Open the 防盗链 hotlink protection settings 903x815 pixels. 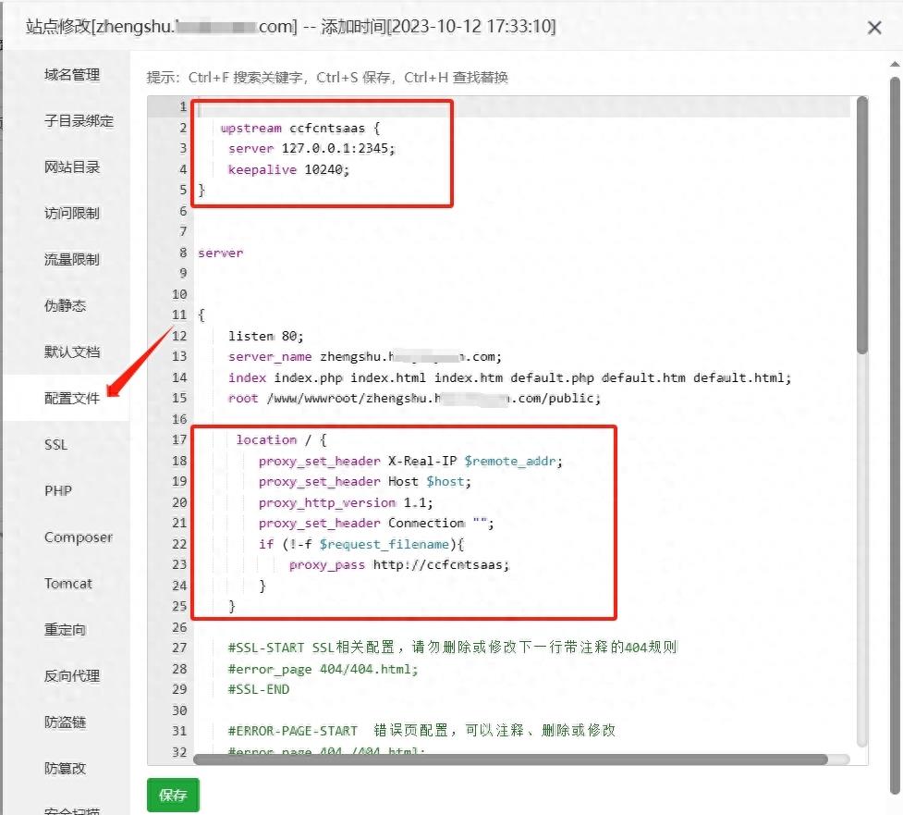pos(67,722)
